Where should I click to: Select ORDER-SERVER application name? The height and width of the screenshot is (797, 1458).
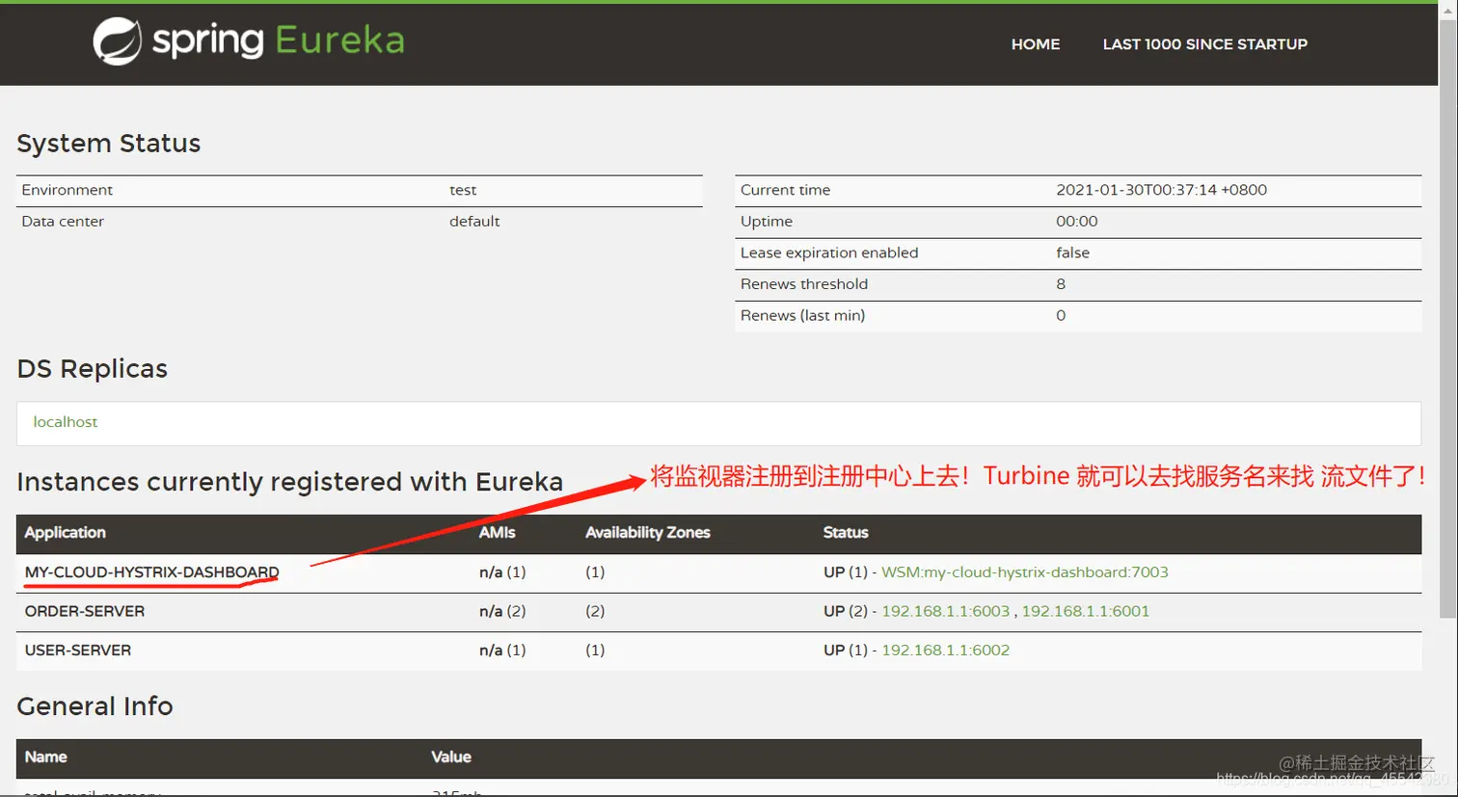tap(85, 611)
